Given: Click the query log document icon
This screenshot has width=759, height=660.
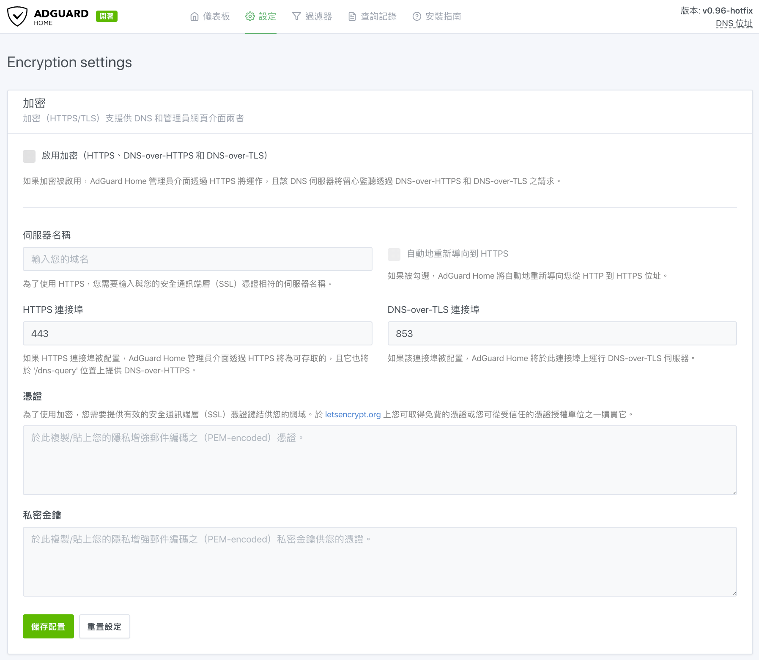Looking at the screenshot, I should [x=352, y=16].
